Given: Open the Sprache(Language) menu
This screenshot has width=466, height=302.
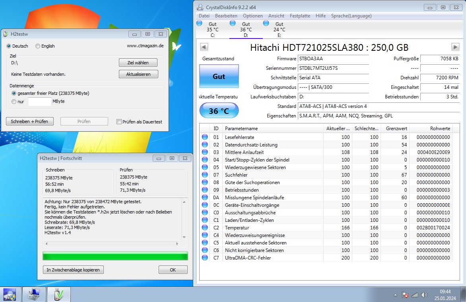Looking at the screenshot, I should pyautogui.click(x=351, y=16).
